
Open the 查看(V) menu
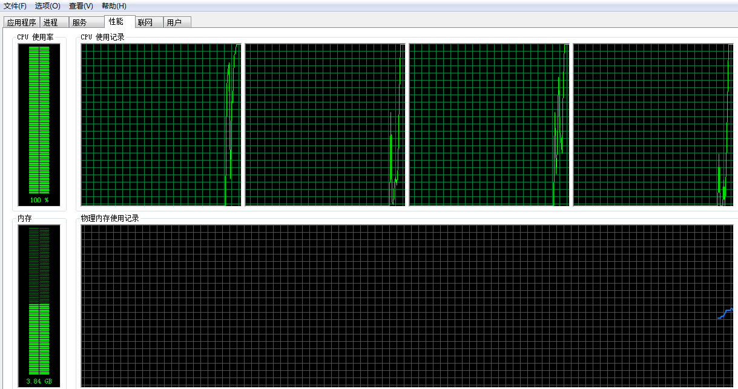point(81,6)
